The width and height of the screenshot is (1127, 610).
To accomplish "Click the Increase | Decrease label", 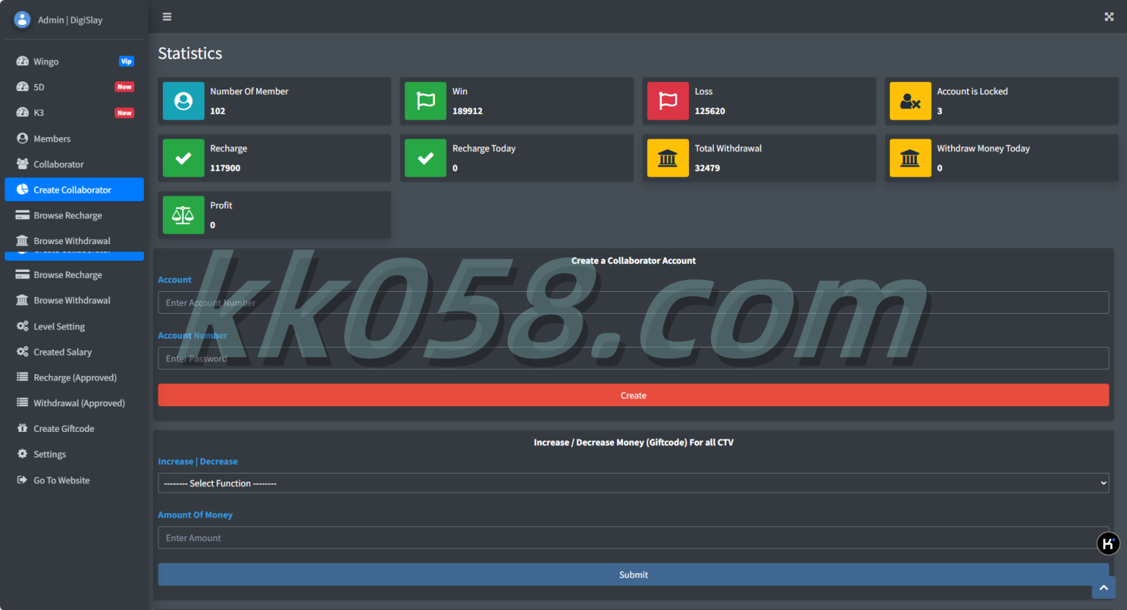I will click(198, 462).
